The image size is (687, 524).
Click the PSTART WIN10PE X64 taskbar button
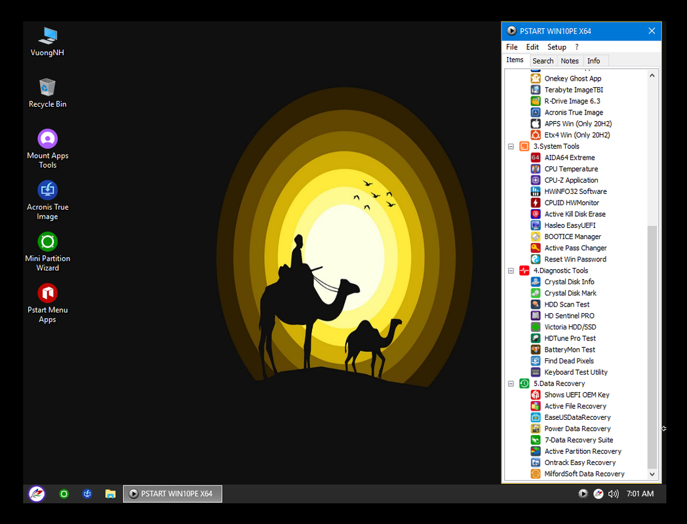[172, 494]
